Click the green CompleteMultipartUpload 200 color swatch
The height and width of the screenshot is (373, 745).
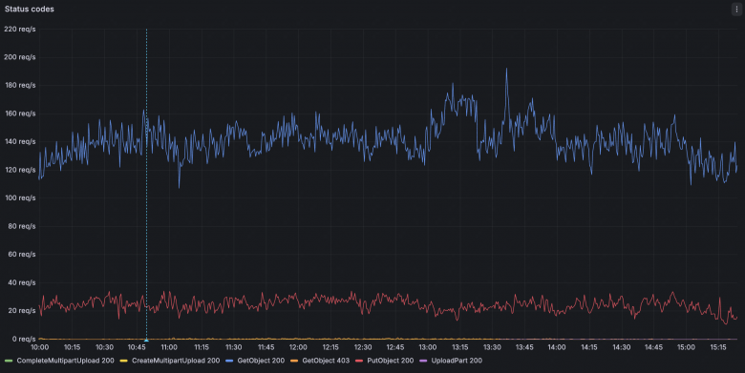9,362
